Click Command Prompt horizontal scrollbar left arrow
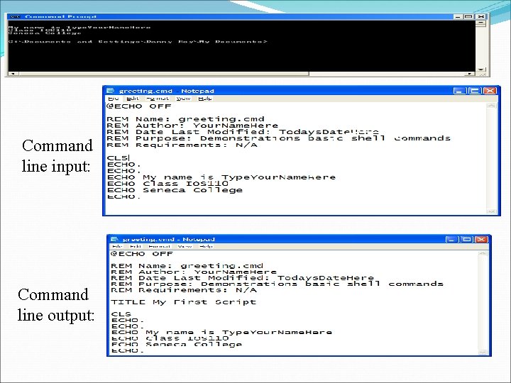Image resolution: width=511 pixels, height=383 pixels. [13, 74]
